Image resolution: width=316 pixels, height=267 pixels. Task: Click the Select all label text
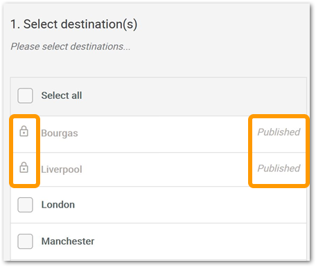coord(62,95)
